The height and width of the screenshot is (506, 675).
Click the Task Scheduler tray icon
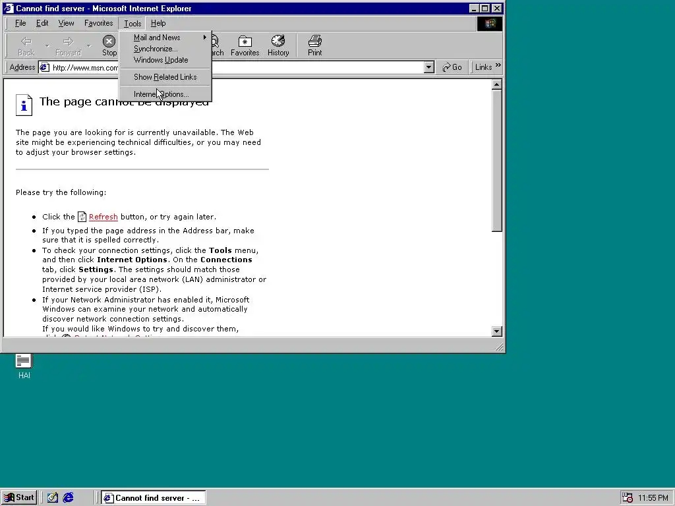[628, 498]
